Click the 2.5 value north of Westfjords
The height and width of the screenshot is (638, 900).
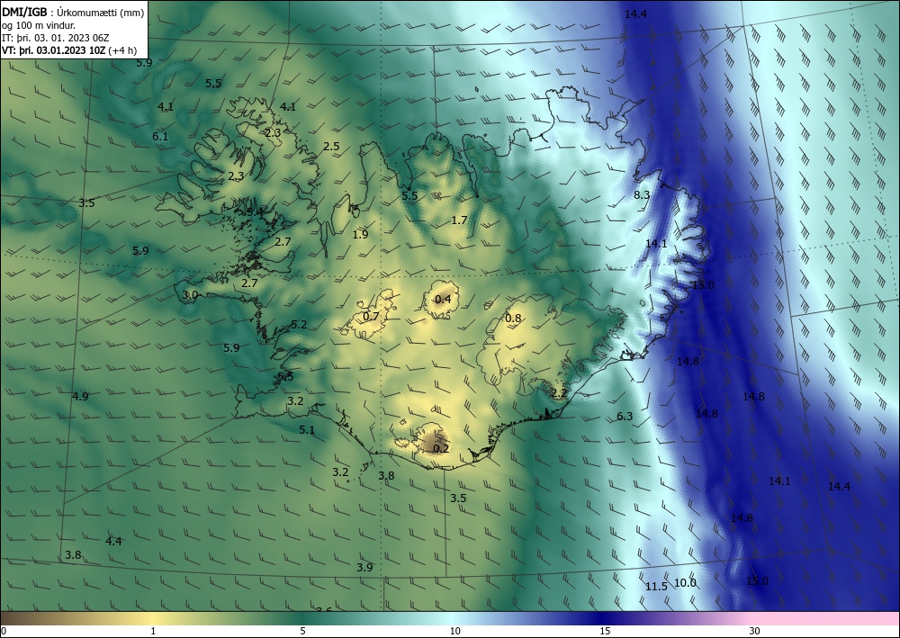tap(331, 147)
